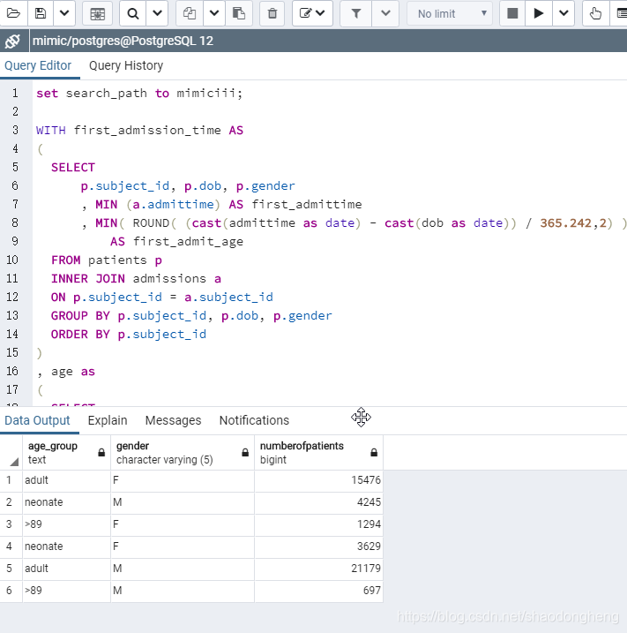This screenshot has height=633, width=627.
Task: Click the cell with value 697
Action: [318, 591]
